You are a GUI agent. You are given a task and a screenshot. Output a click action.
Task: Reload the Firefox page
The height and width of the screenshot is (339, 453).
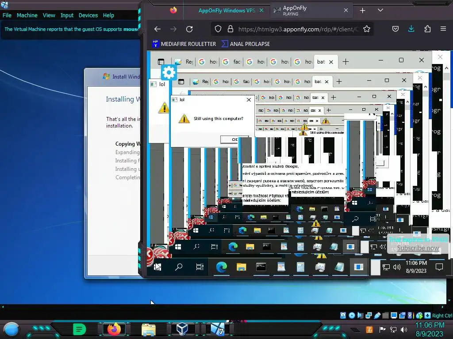(x=189, y=29)
